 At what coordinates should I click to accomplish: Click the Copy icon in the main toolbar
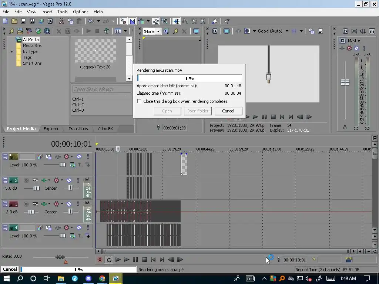pos(70,21)
